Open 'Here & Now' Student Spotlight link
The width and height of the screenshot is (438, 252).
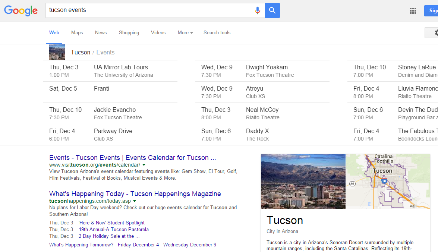[x=112, y=223]
